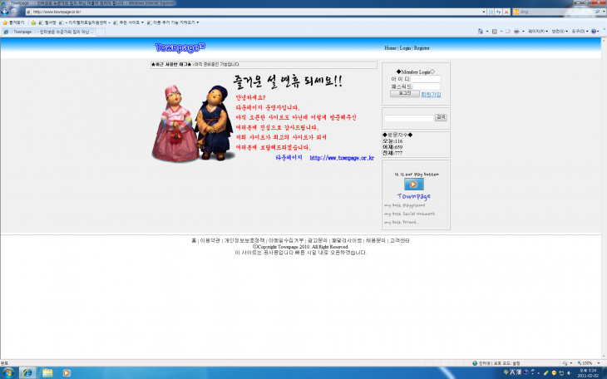Screen dimensions: 607x379
Task: Expand the Home button dropdown arrow
Action: tap(487, 32)
